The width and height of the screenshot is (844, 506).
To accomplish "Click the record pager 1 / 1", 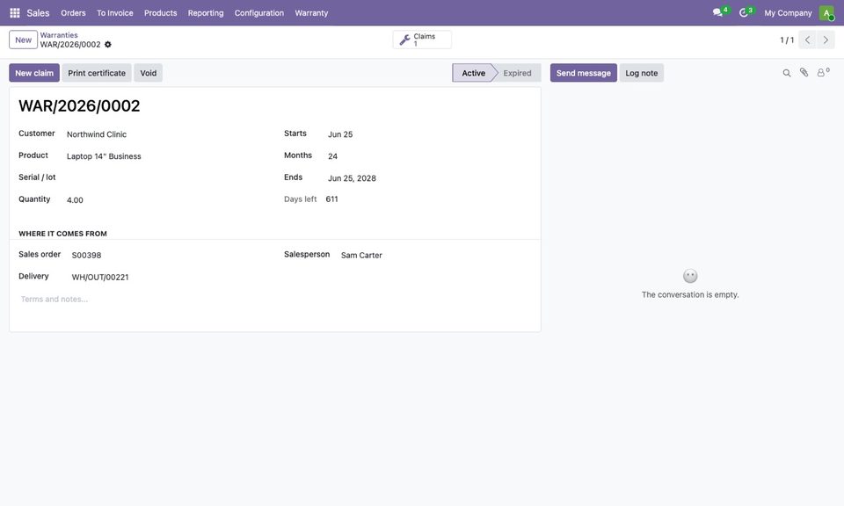I will 787,40.
